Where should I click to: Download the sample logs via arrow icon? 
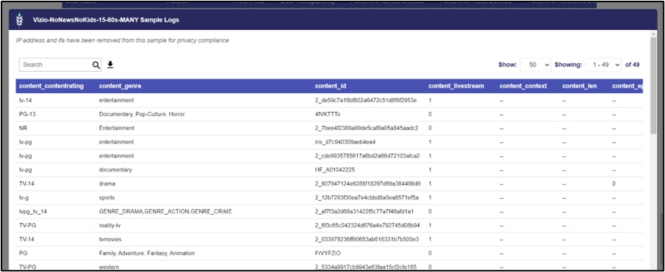pos(110,65)
